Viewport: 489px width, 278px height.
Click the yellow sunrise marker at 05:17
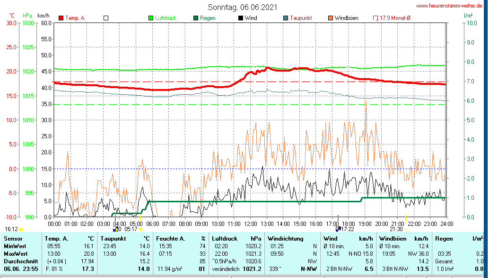pyautogui.click(x=140, y=229)
